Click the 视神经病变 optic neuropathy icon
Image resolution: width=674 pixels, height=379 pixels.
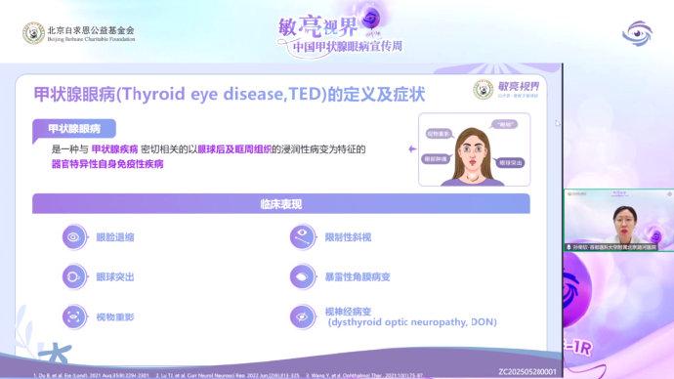pos(302,316)
